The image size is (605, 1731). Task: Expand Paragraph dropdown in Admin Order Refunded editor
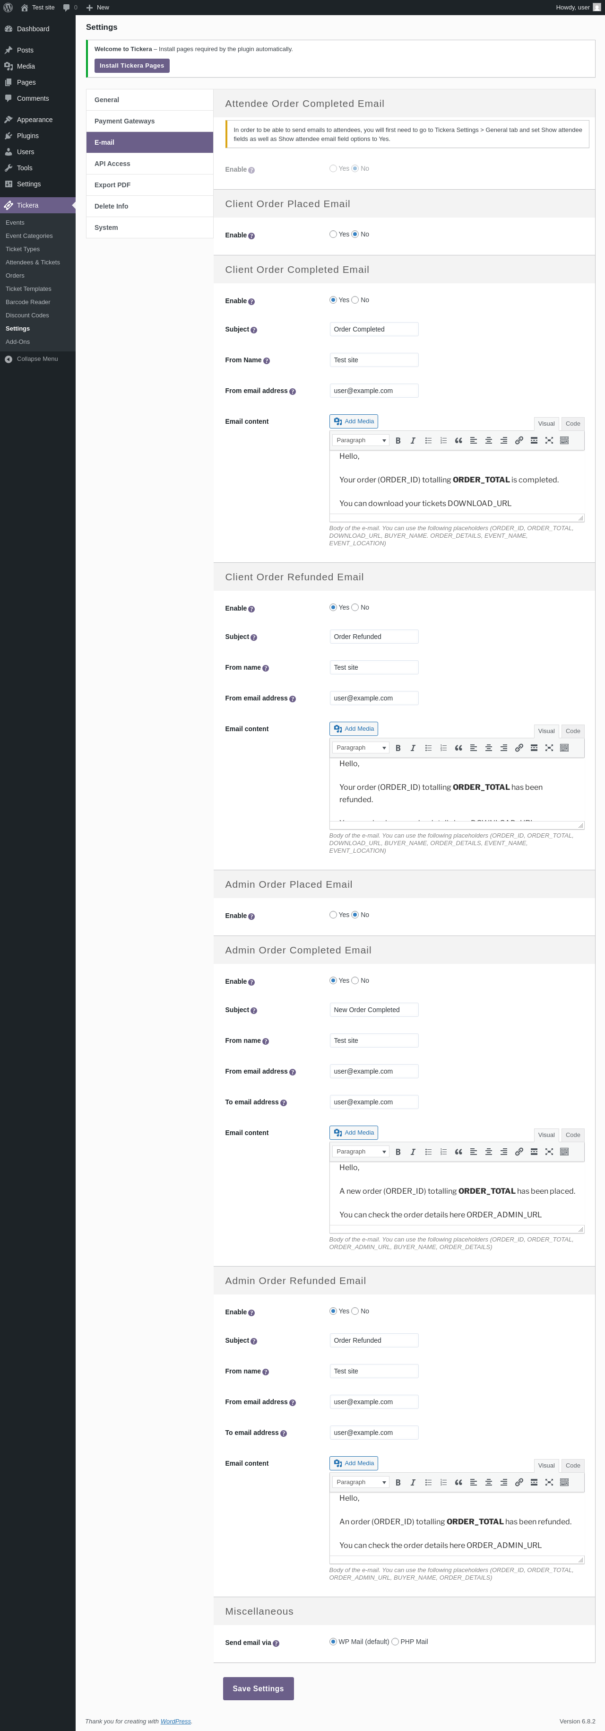click(x=361, y=1482)
